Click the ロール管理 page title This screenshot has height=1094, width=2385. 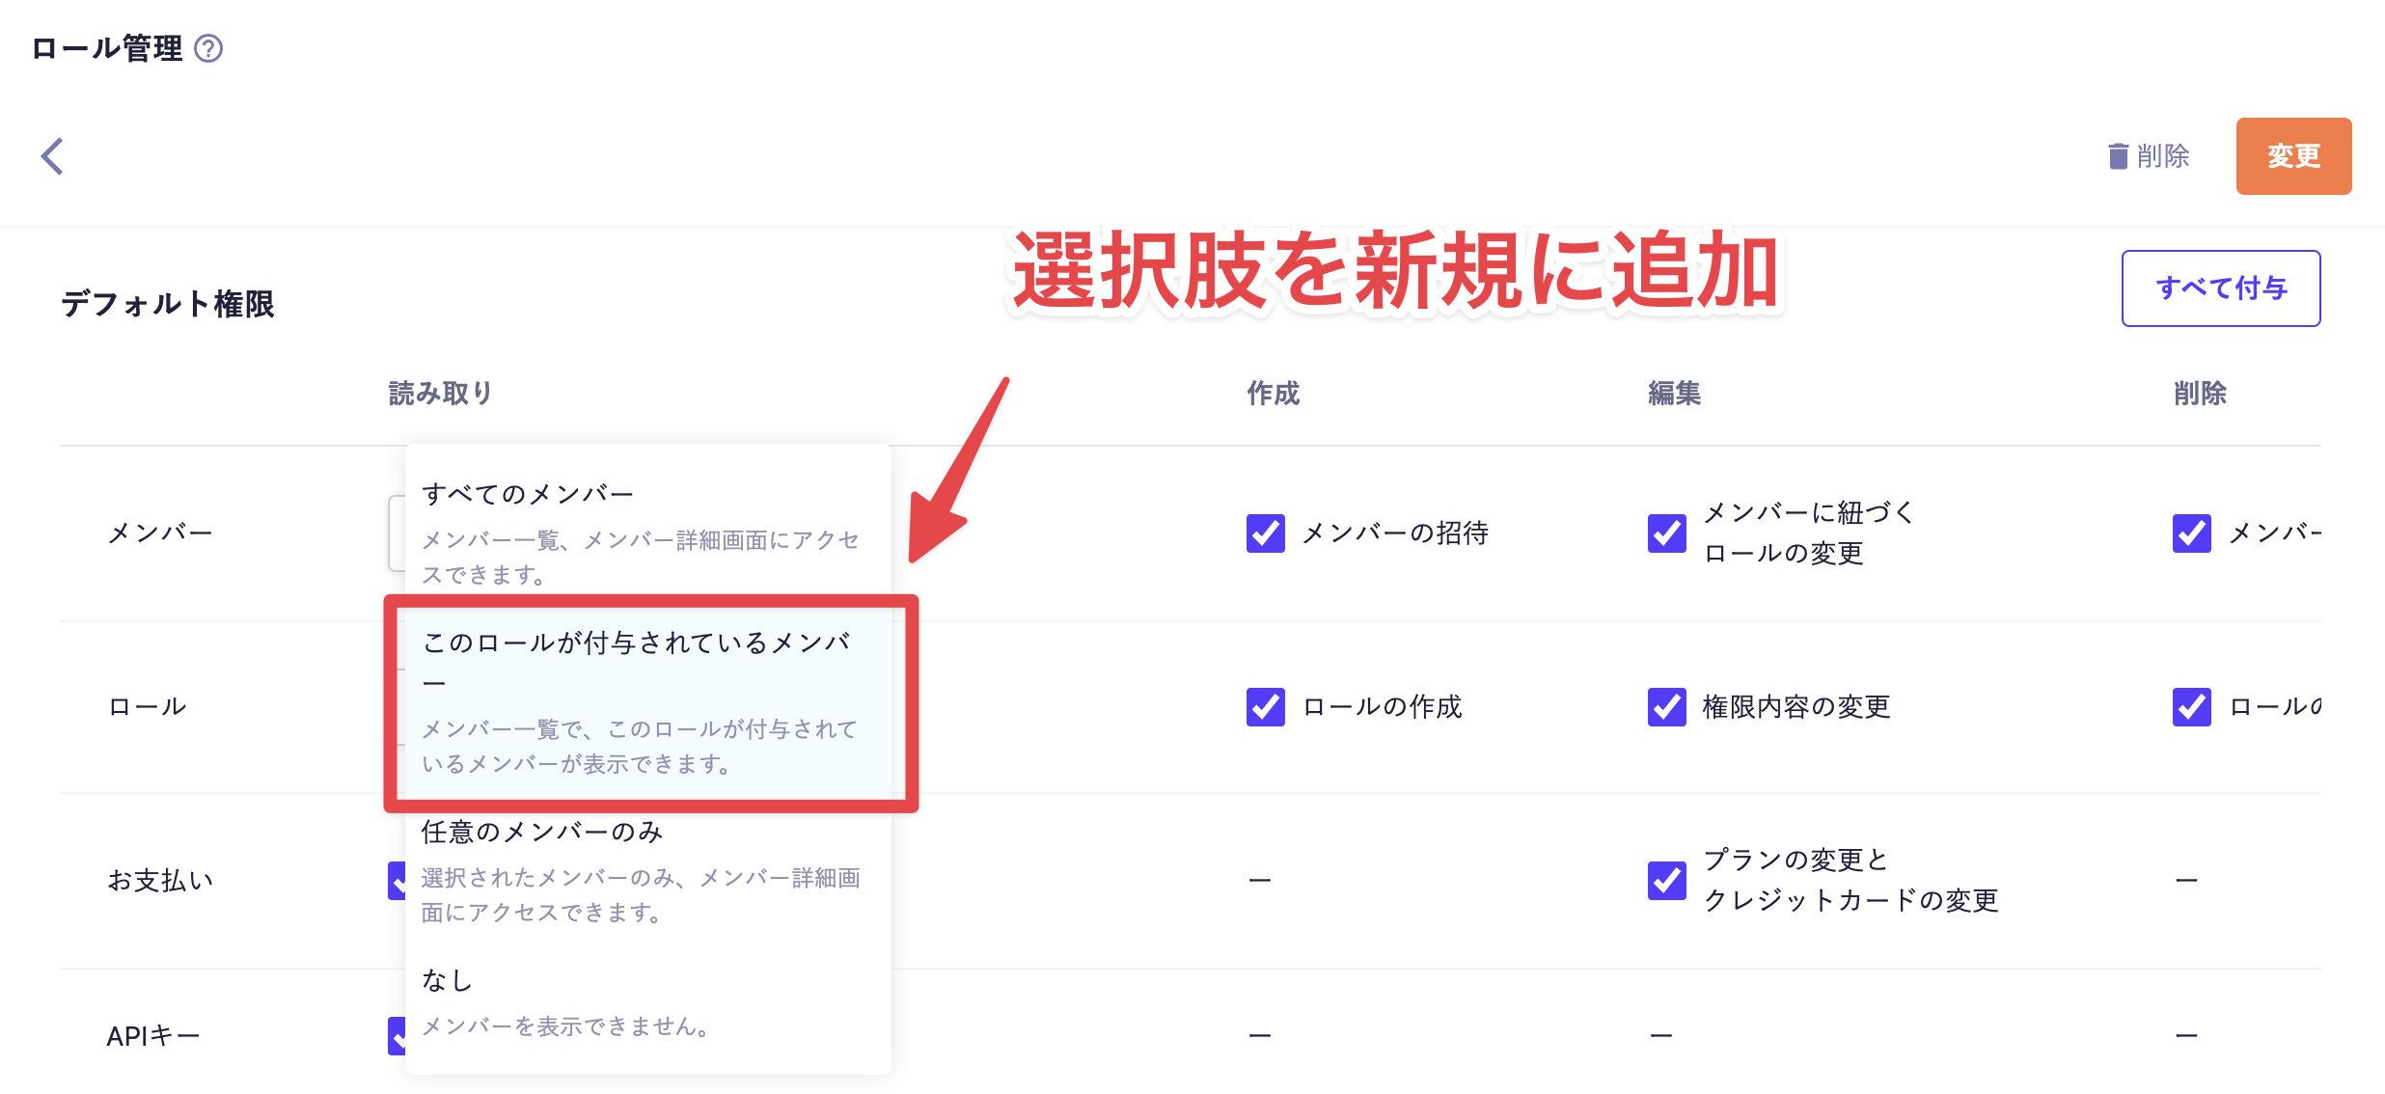[x=106, y=48]
